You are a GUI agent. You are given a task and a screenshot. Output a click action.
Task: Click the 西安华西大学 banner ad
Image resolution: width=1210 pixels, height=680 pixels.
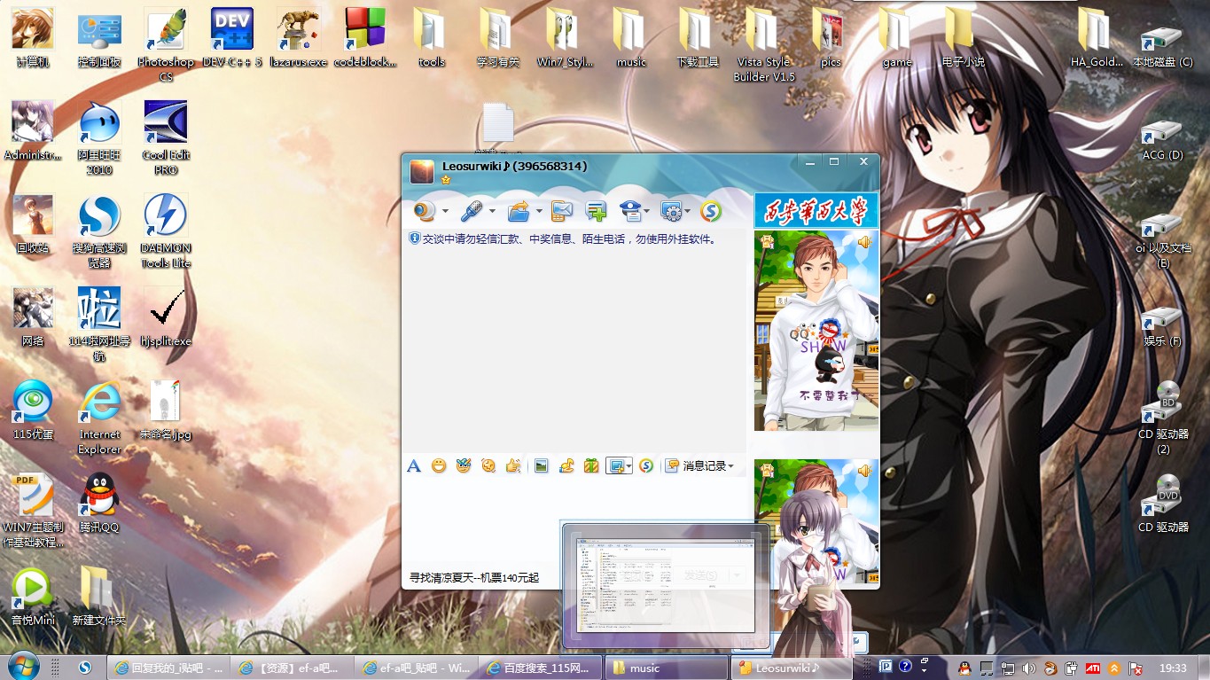point(816,210)
